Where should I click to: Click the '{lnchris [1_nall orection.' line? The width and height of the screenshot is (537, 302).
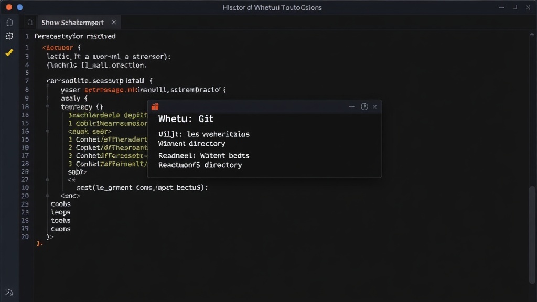pyautogui.click(x=96, y=65)
